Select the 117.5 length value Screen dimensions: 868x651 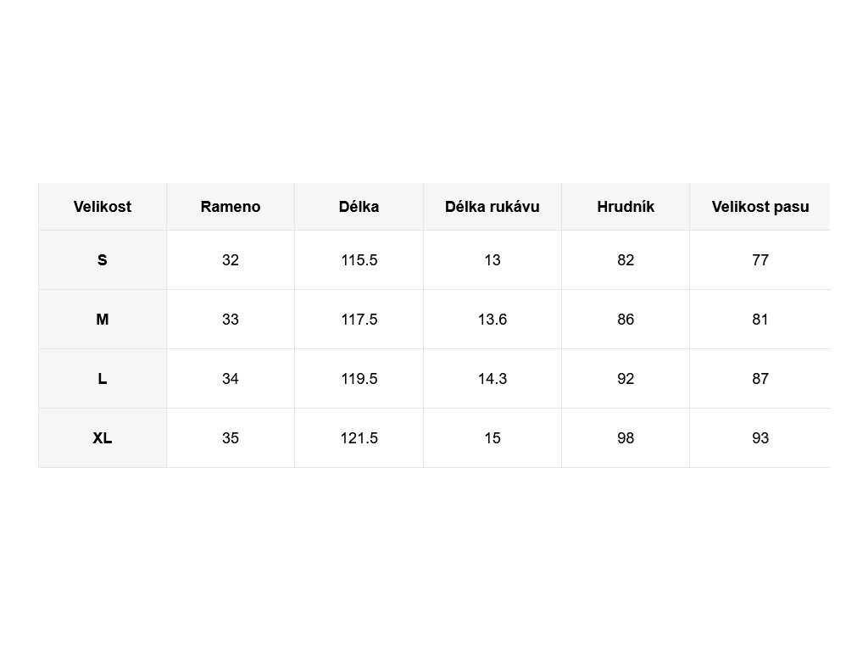pyautogui.click(x=359, y=320)
